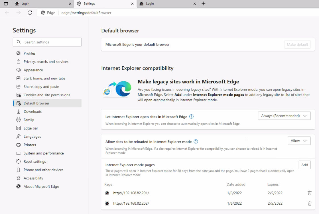
Task: Click Add for Internet Explorer mode pages
Action: [304, 165]
